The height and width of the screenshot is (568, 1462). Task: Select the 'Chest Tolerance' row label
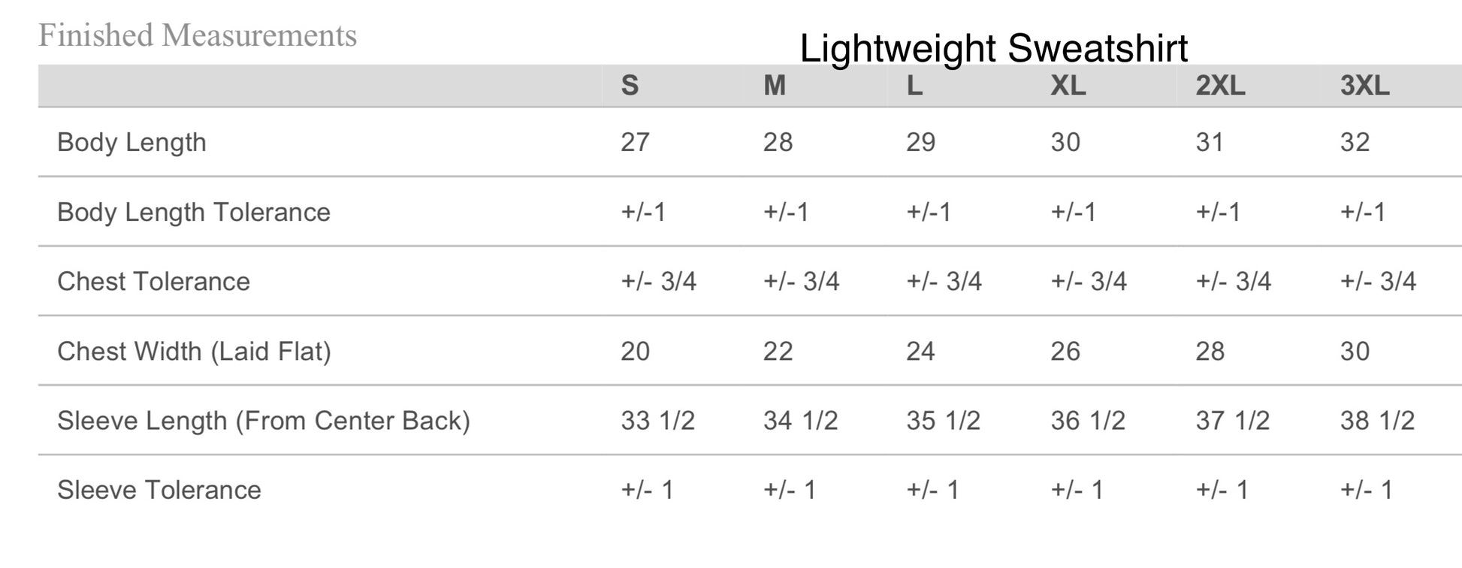tap(153, 282)
